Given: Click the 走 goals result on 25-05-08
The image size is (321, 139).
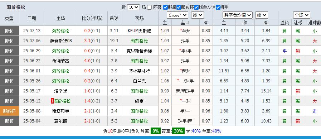Looking at the screenshot, I should [315, 111].
